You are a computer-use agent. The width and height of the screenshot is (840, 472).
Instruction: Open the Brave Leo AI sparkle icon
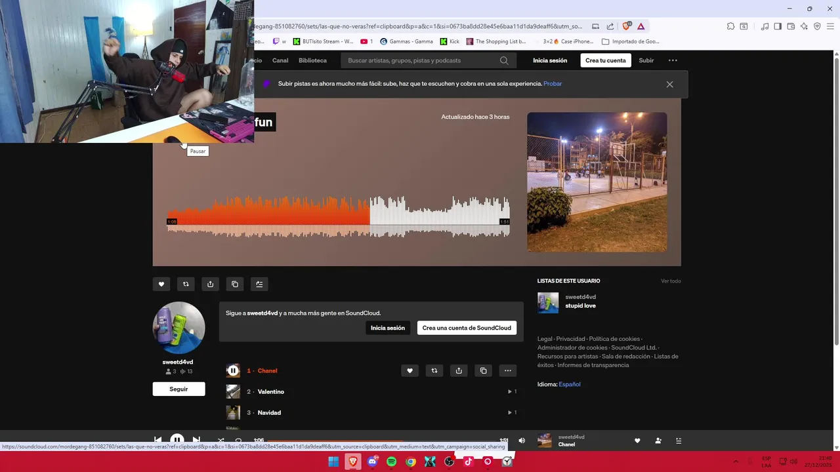click(x=804, y=26)
